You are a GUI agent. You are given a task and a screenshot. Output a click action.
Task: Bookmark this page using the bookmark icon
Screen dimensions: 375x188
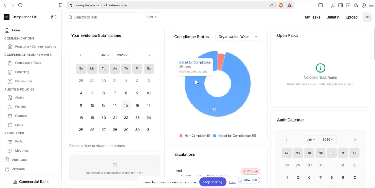point(61,5)
